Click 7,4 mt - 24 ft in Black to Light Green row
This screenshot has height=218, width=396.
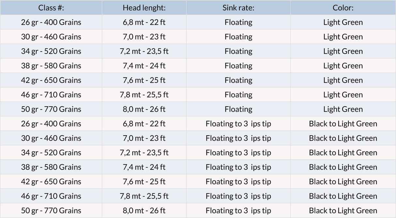pos(144,167)
